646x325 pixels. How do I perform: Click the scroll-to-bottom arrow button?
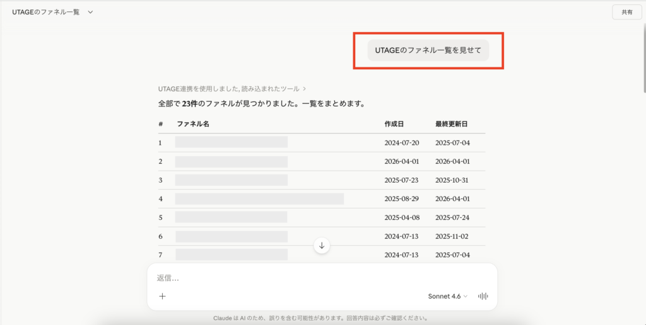pos(322,246)
